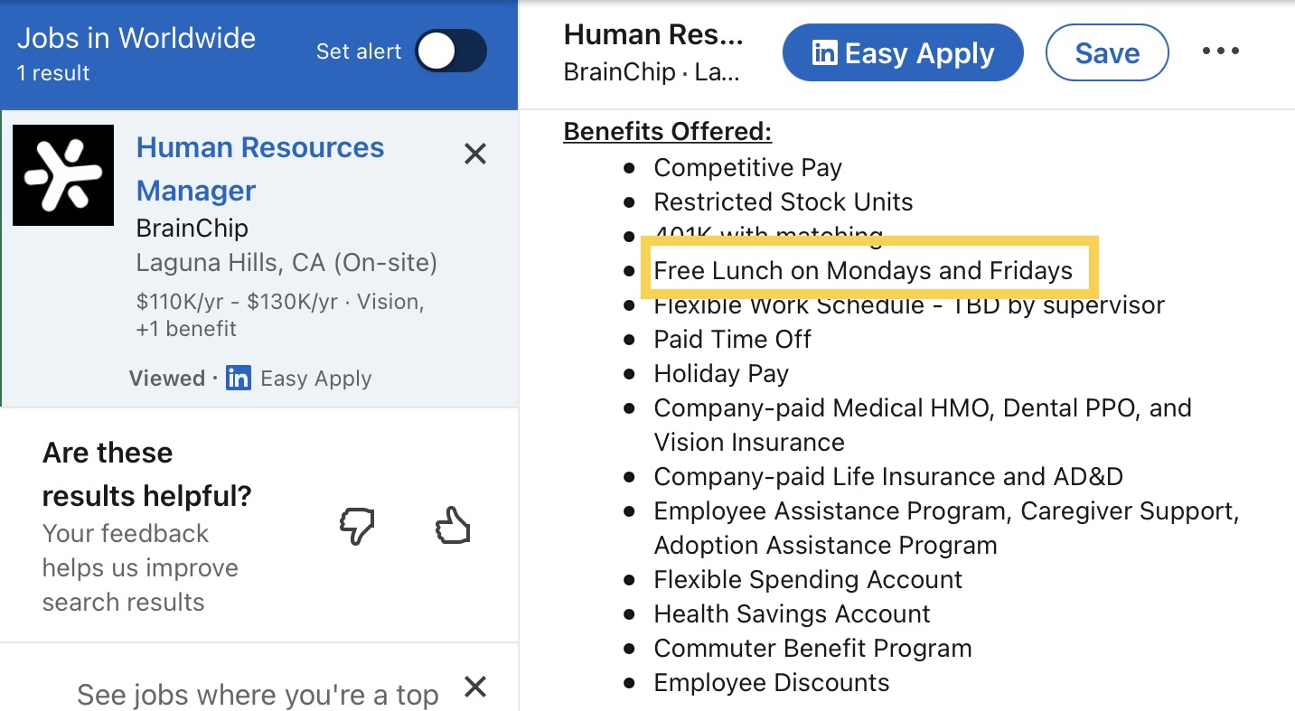
Task: Click the LinkedIn icon beside Easy Apply in job card
Action: (239, 378)
